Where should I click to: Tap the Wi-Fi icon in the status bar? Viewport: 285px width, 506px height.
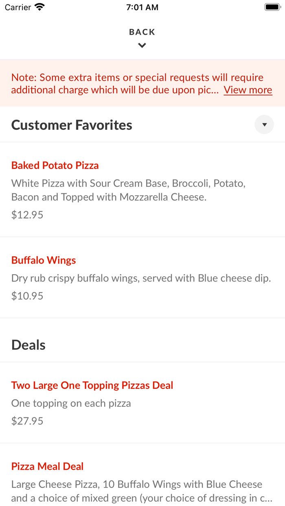[39, 7]
